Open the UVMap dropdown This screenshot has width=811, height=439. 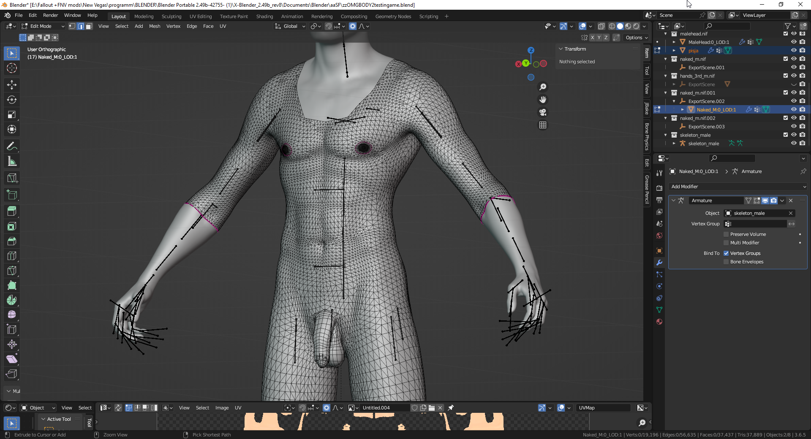(x=604, y=408)
